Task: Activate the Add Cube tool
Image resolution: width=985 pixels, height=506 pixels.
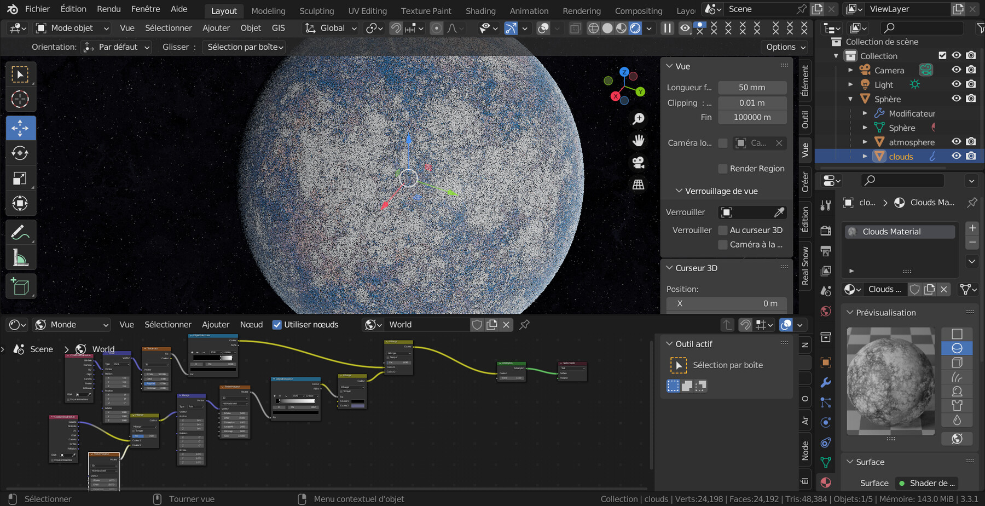Action: point(20,286)
